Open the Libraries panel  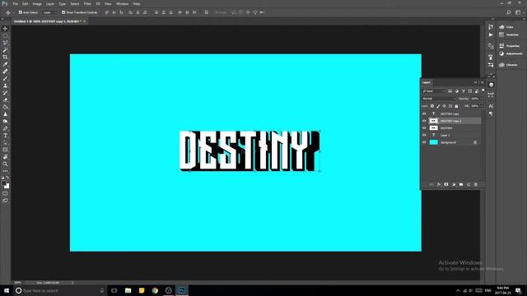click(x=508, y=65)
